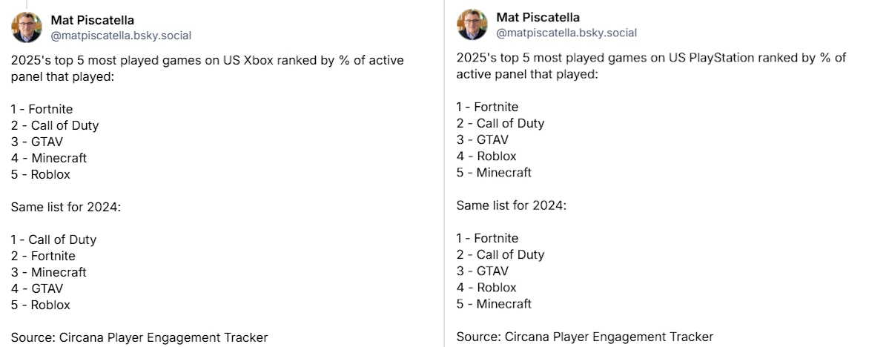This screenshot has width=889, height=347.
Task: Open Mat Piscatella name link on Xbox post
Action: point(92,20)
